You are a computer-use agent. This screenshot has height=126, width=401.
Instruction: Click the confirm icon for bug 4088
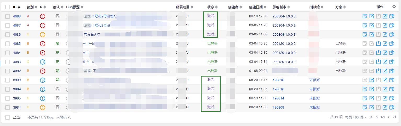coord(365,16)
